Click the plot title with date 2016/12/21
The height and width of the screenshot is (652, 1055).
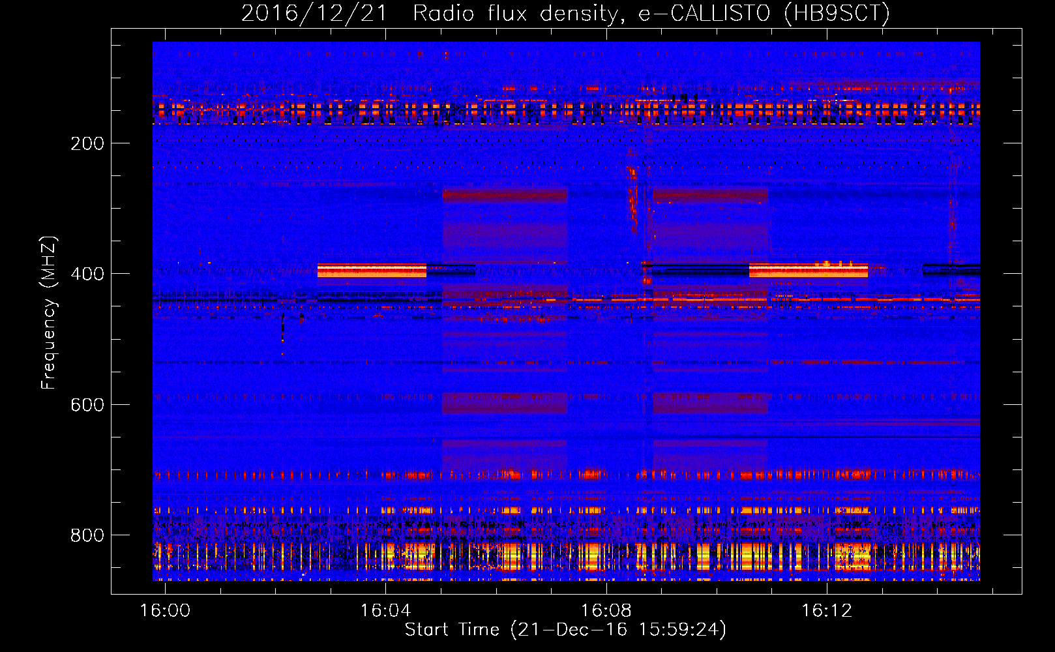coord(565,13)
